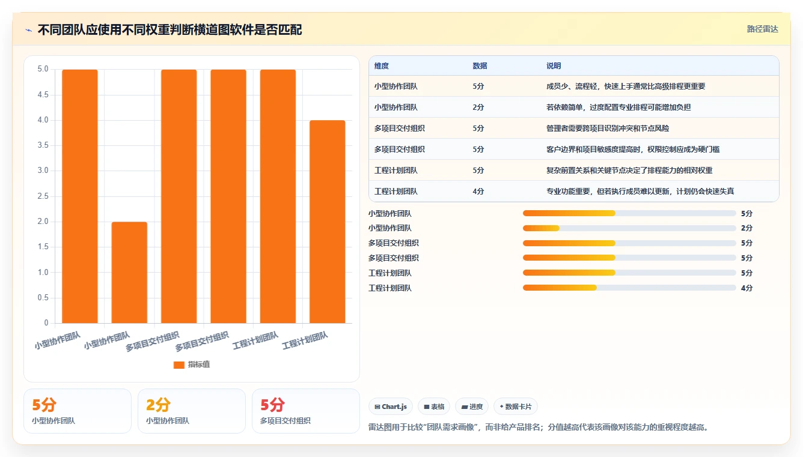Select the Chart.js chip
The height and width of the screenshot is (457, 803).
coord(391,407)
